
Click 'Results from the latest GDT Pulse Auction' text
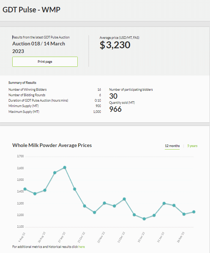tap(41, 37)
